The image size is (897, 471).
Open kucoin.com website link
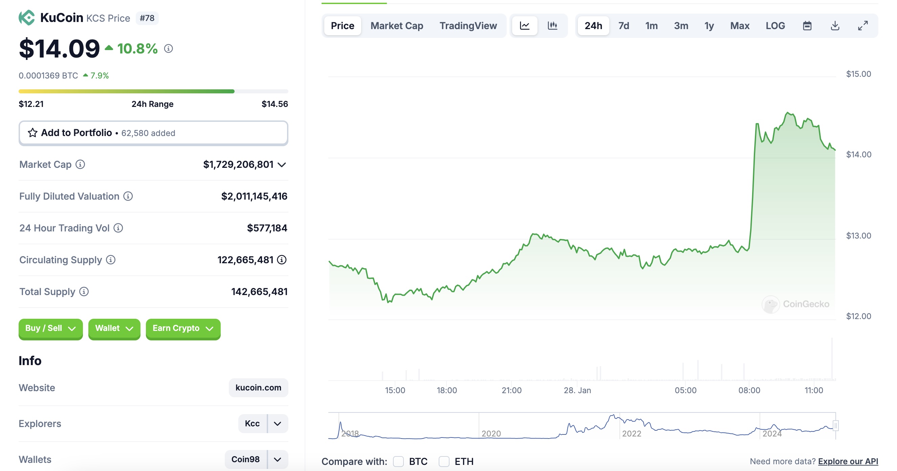[x=258, y=387]
